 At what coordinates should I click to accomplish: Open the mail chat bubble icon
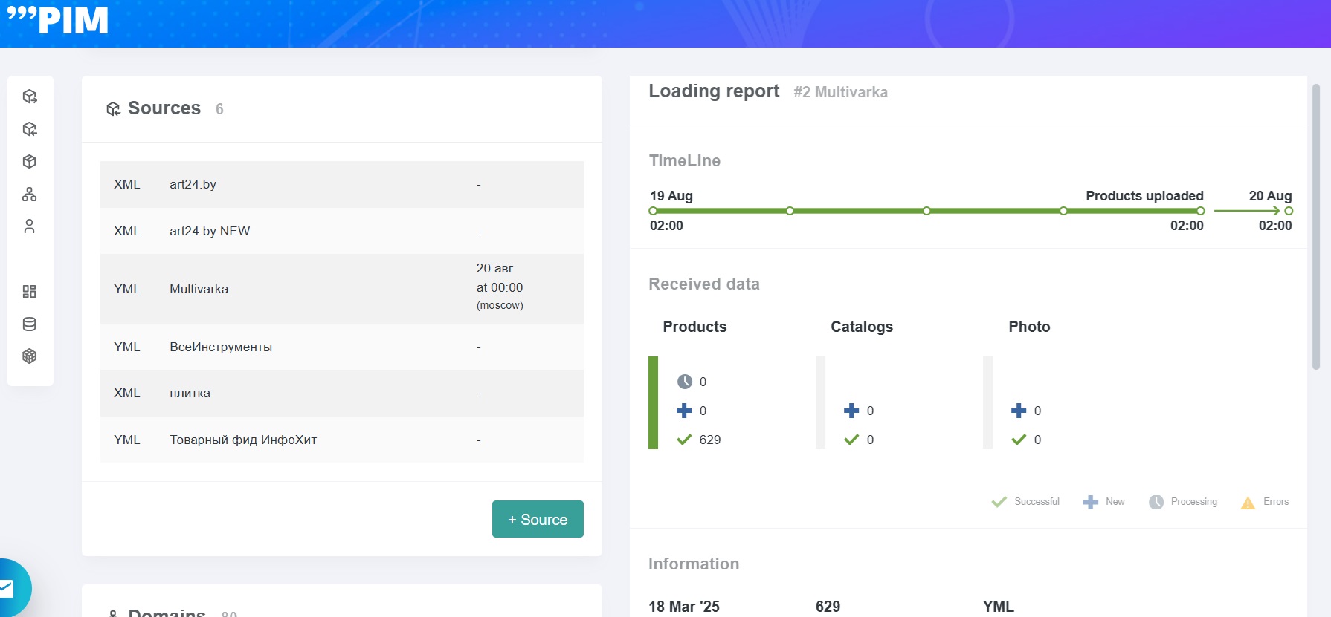click(x=7, y=589)
